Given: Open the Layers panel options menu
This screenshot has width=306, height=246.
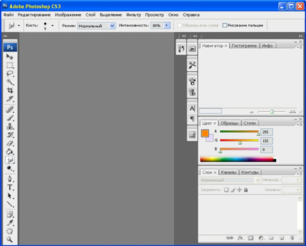Looking at the screenshot, I should [299, 173].
